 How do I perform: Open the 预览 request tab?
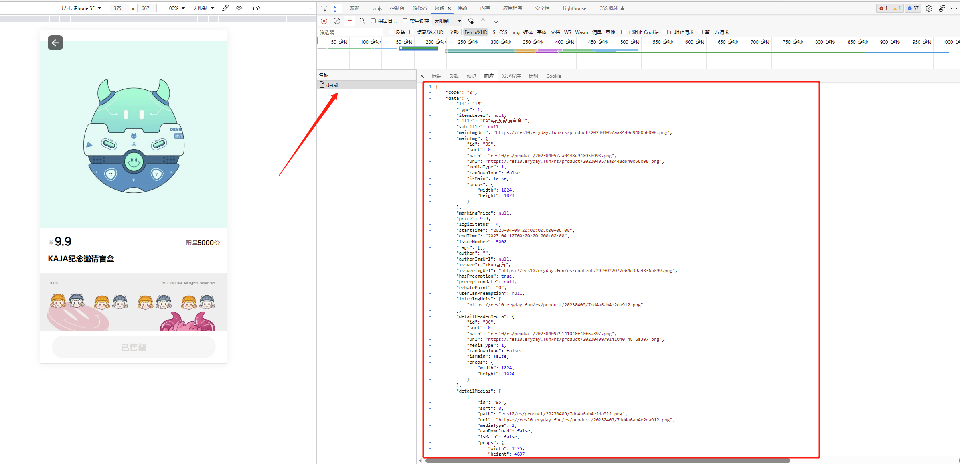point(471,76)
